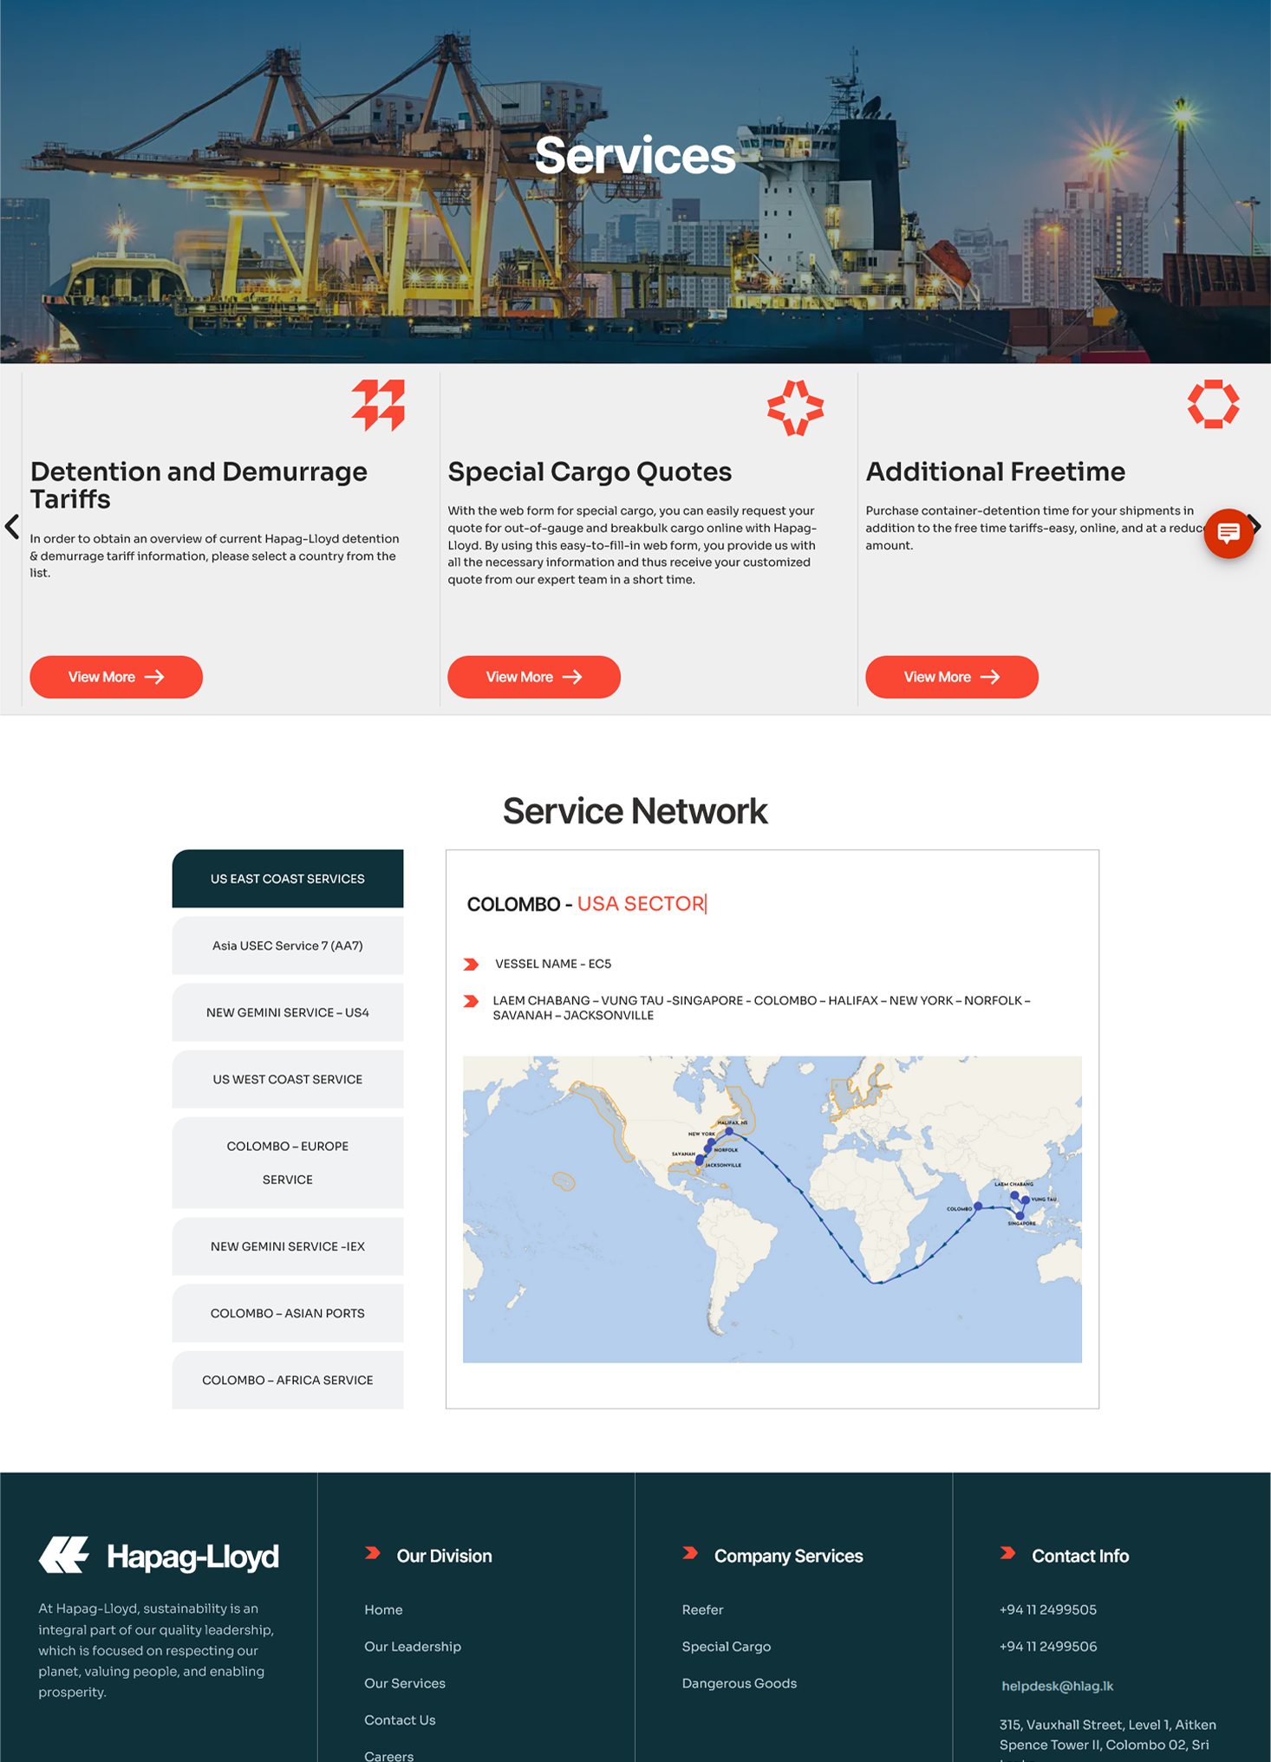Image resolution: width=1271 pixels, height=1762 pixels.
Task: Open the Our Services footer link
Action: pyautogui.click(x=405, y=1683)
